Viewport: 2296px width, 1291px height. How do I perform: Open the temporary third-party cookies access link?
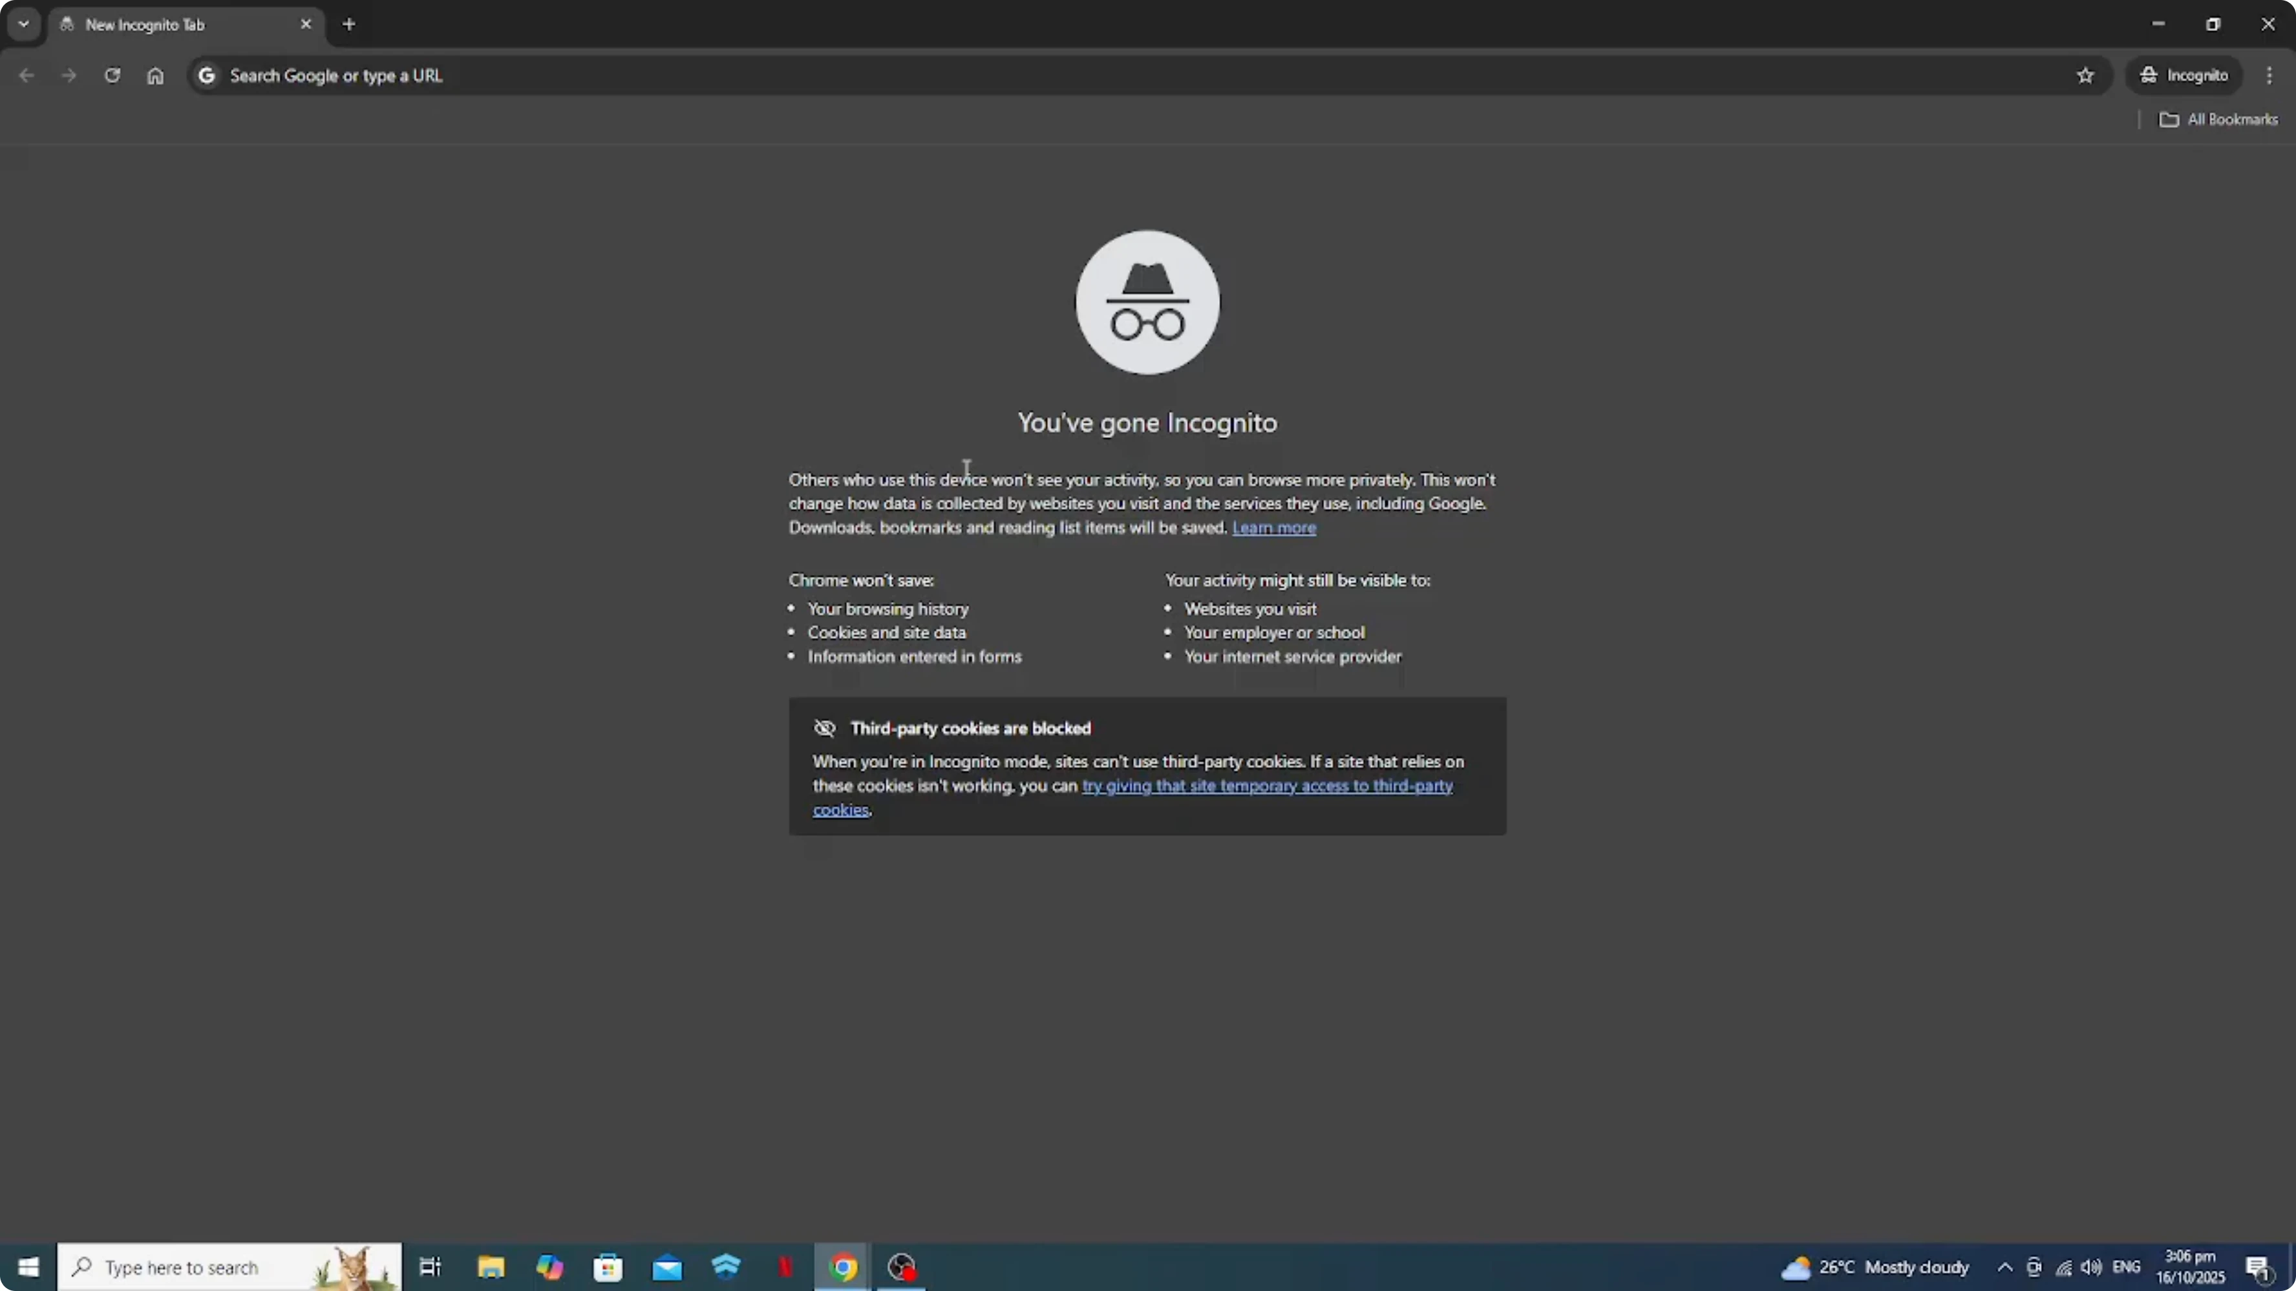tap(1266, 786)
